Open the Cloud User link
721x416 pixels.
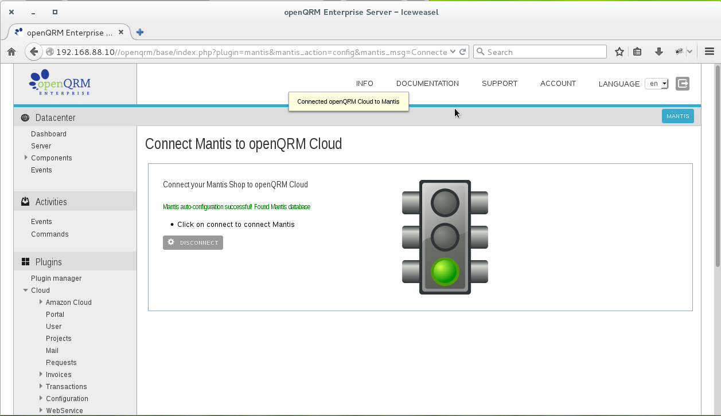coord(54,327)
